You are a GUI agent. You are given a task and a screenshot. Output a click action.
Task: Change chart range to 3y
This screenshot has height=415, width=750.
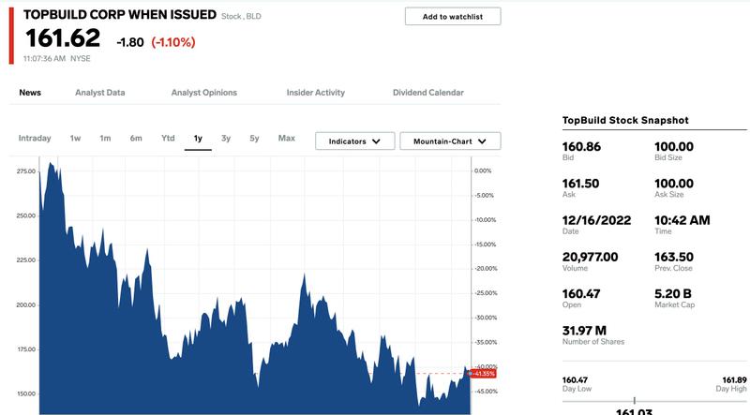pyautogui.click(x=226, y=138)
